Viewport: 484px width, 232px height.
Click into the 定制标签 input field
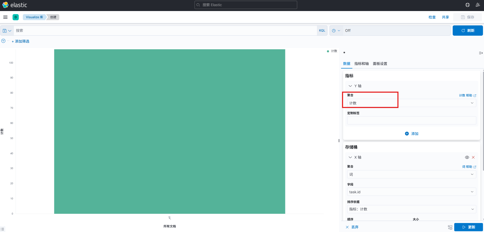(411, 120)
